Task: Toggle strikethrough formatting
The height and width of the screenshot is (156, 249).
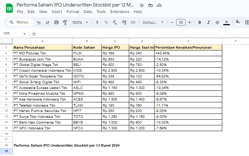Action: click(217, 22)
